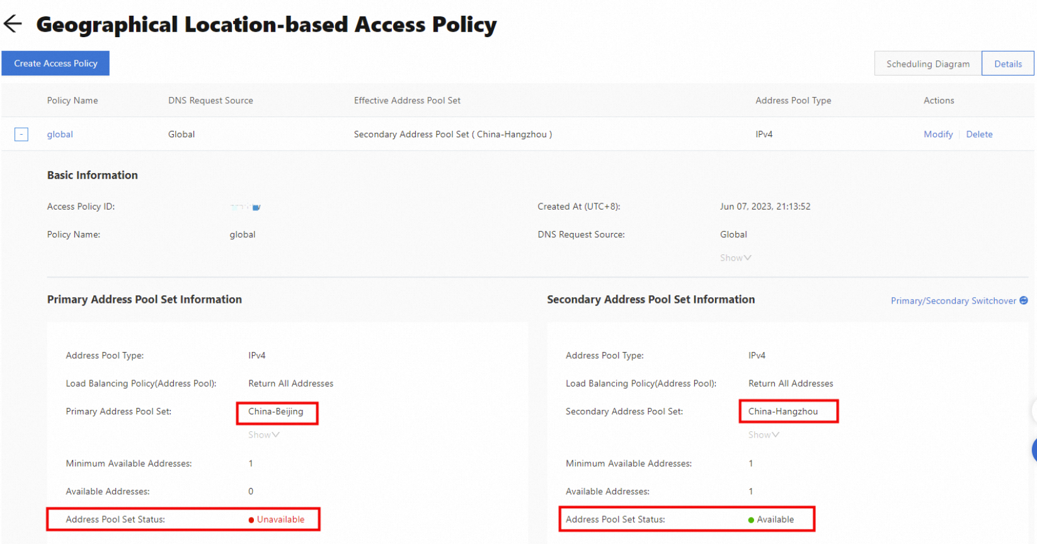Image resolution: width=1037 pixels, height=544 pixels.
Task: Click the red Unavailable status dot
Action: pyautogui.click(x=251, y=520)
